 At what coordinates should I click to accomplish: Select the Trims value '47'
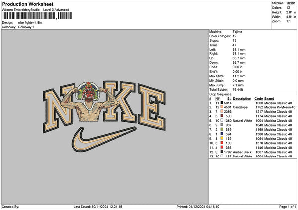pos(235,45)
